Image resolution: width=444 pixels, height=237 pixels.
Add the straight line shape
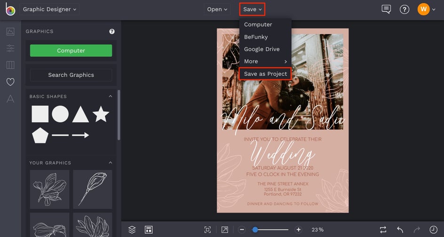[x=60, y=135]
